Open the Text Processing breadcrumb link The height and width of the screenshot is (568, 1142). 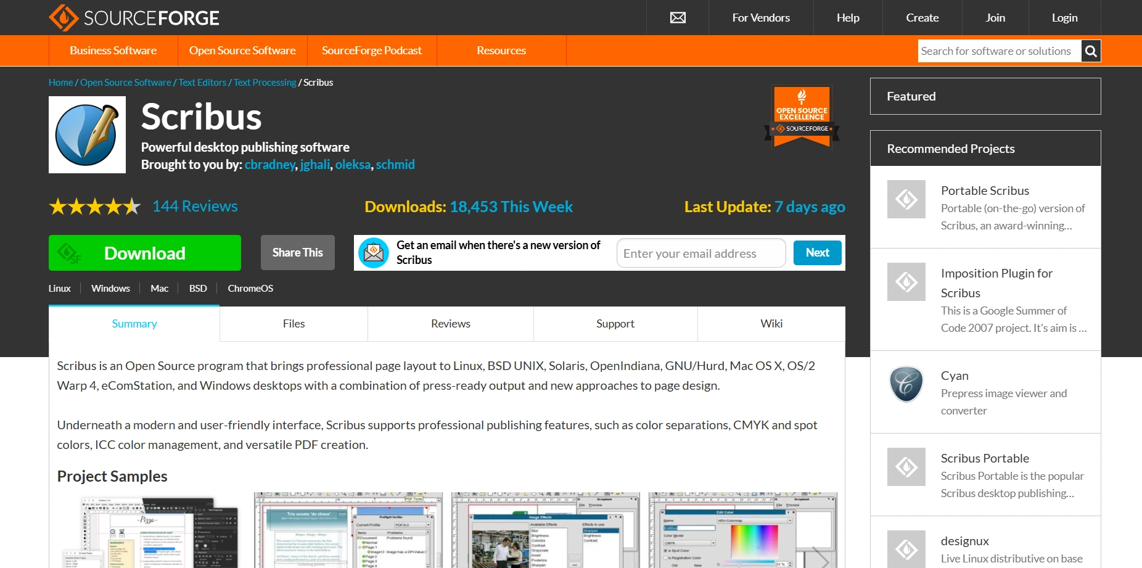[x=265, y=83]
